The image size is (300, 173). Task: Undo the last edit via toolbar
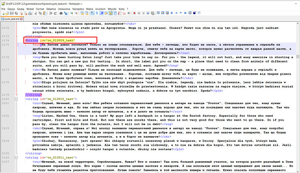(50, 13)
